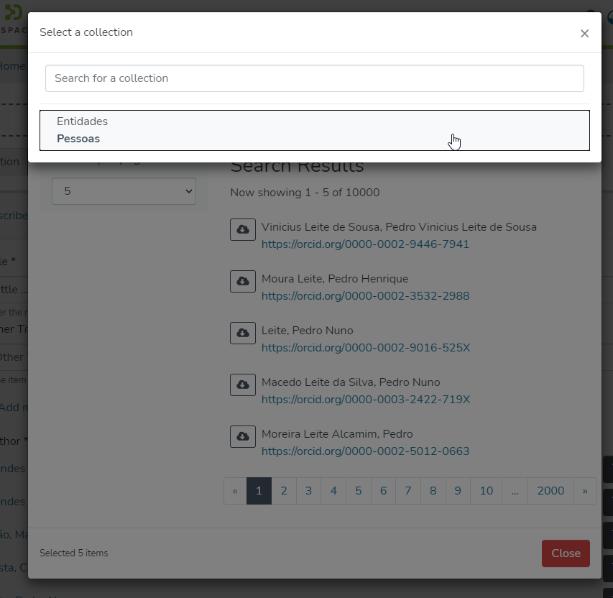Select name Macedo Leite da Silva, Pedro Nuno
Viewport: 613px width, 598px height.
(x=351, y=382)
